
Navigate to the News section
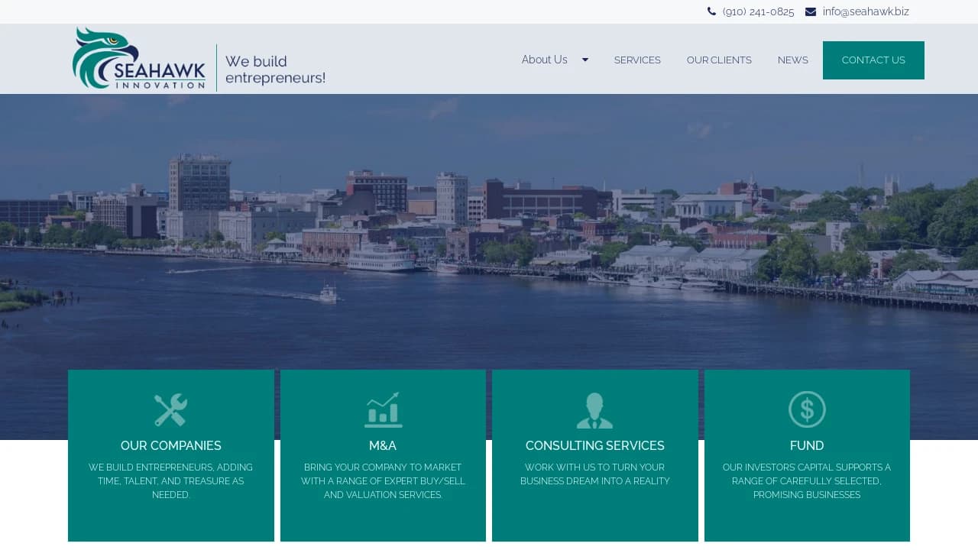pyautogui.click(x=792, y=60)
